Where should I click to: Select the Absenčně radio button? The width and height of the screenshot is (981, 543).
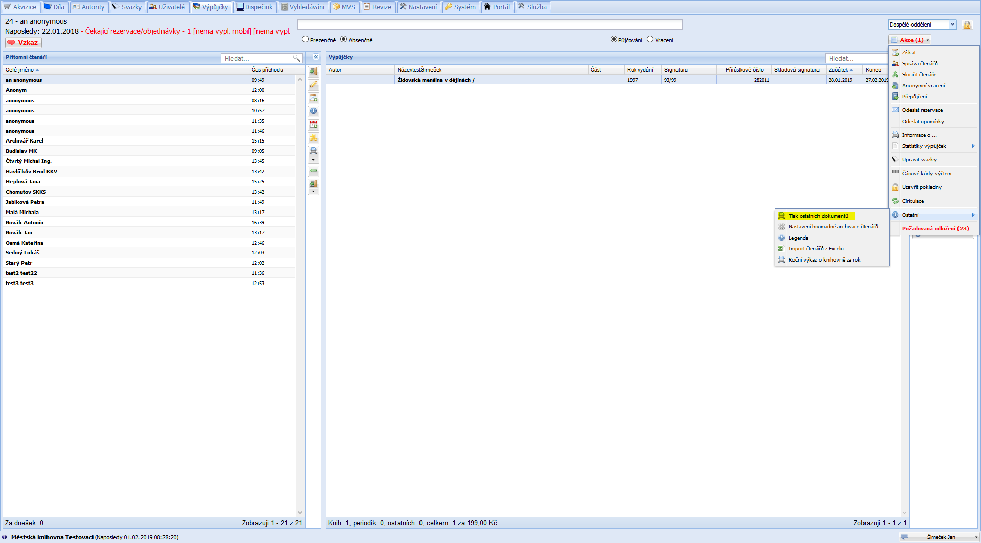pos(344,40)
